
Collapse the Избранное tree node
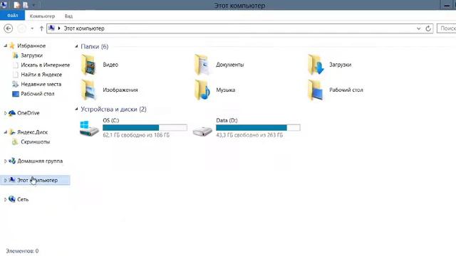[5, 46]
